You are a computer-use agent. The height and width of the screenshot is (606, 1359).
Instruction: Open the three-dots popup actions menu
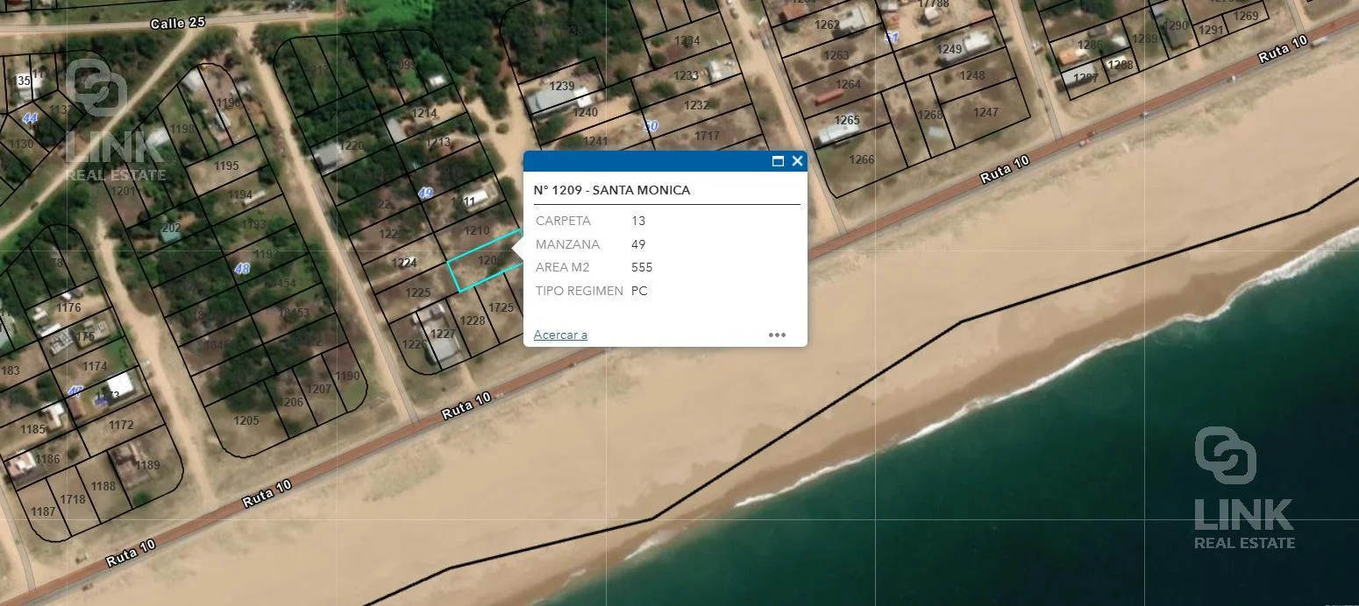tap(777, 335)
